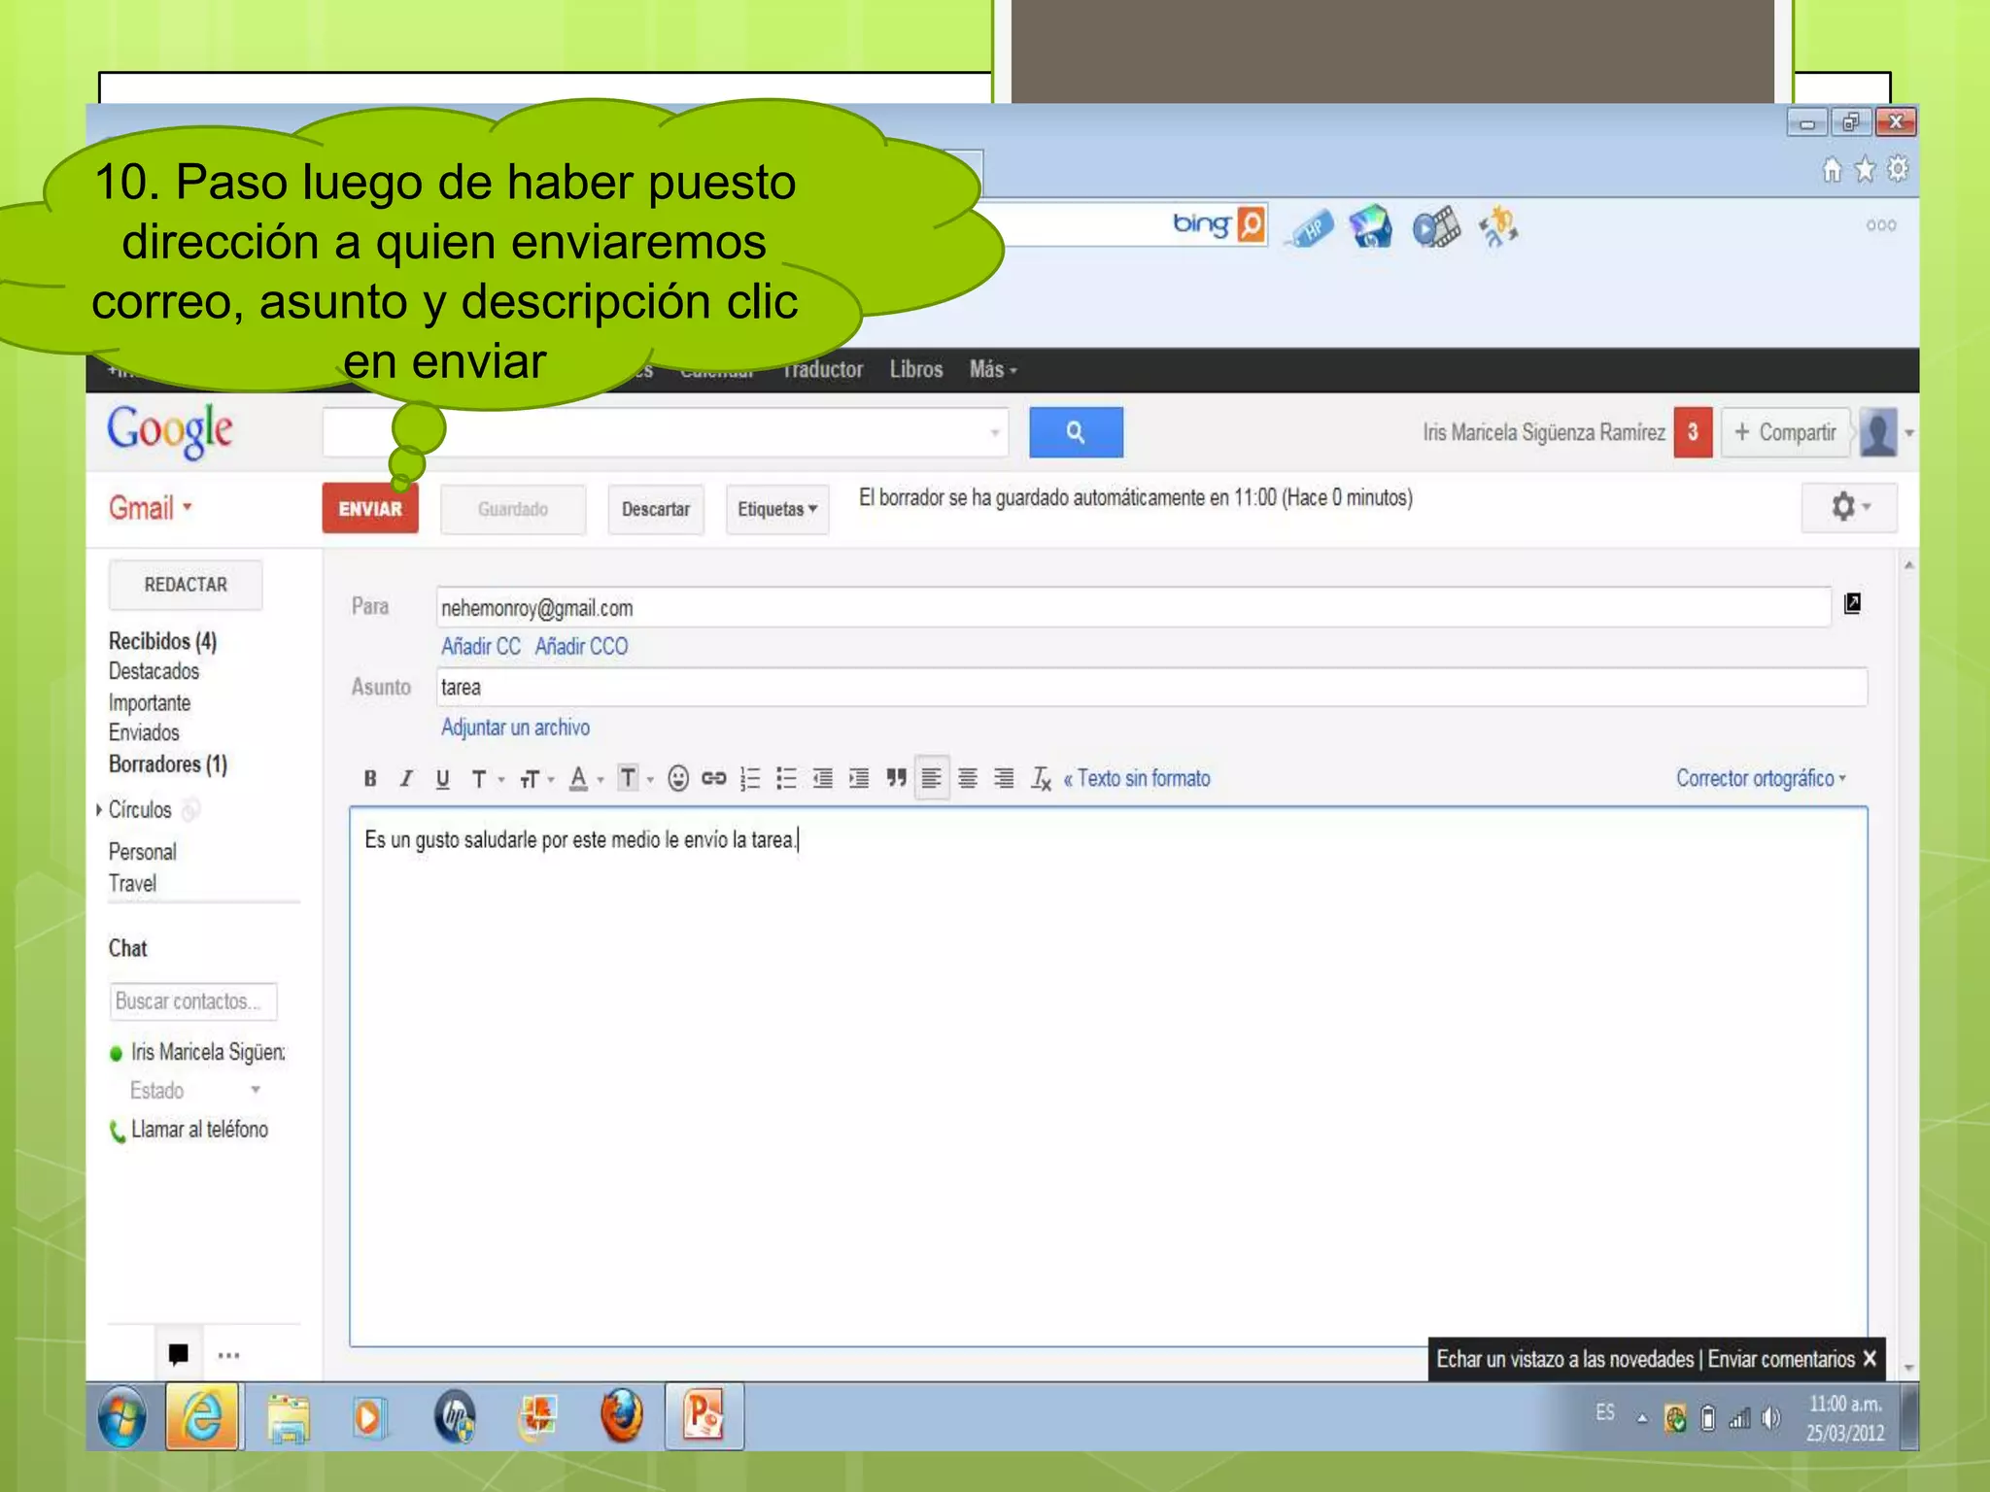This screenshot has height=1492, width=1990.
Task: Apply bulleted list formatting
Action: [786, 778]
